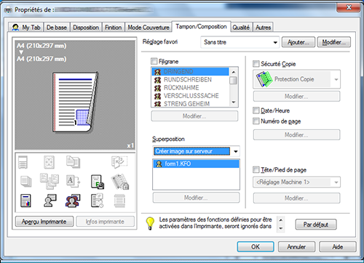Click Modifier... under Numéro de page

296,134
